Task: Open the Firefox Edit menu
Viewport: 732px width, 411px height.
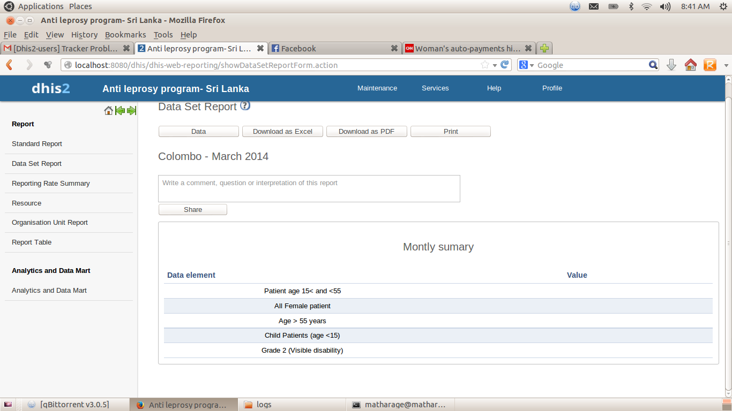Action: pyautogui.click(x=31, y=35)
